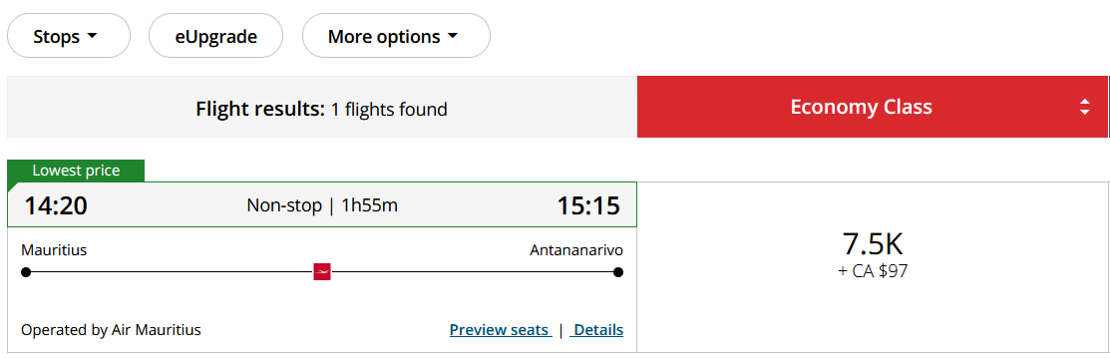Click the red Air Mauritius airline logo
The width and height of the screenshot is (1110, 359).
tap(322, 272)
